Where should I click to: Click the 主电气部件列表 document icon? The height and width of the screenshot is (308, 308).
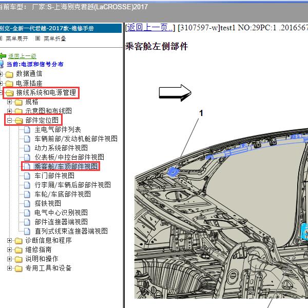[x=27, y=130]
